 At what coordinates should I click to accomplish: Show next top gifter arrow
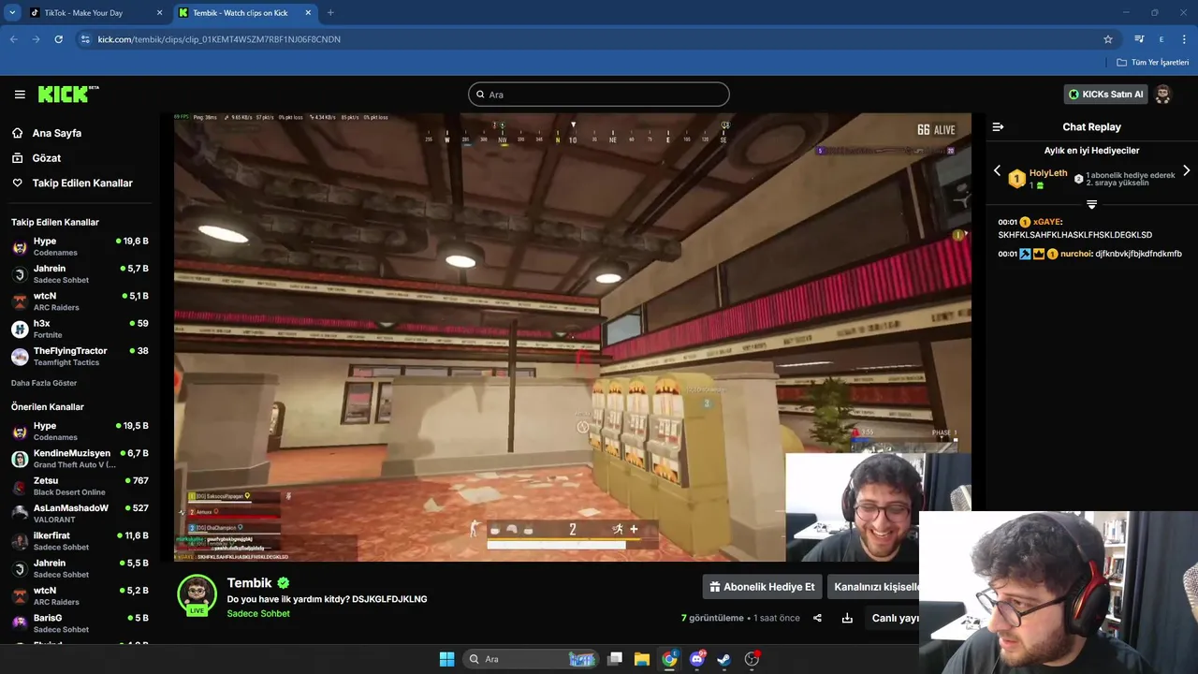tap(1186, 170)
